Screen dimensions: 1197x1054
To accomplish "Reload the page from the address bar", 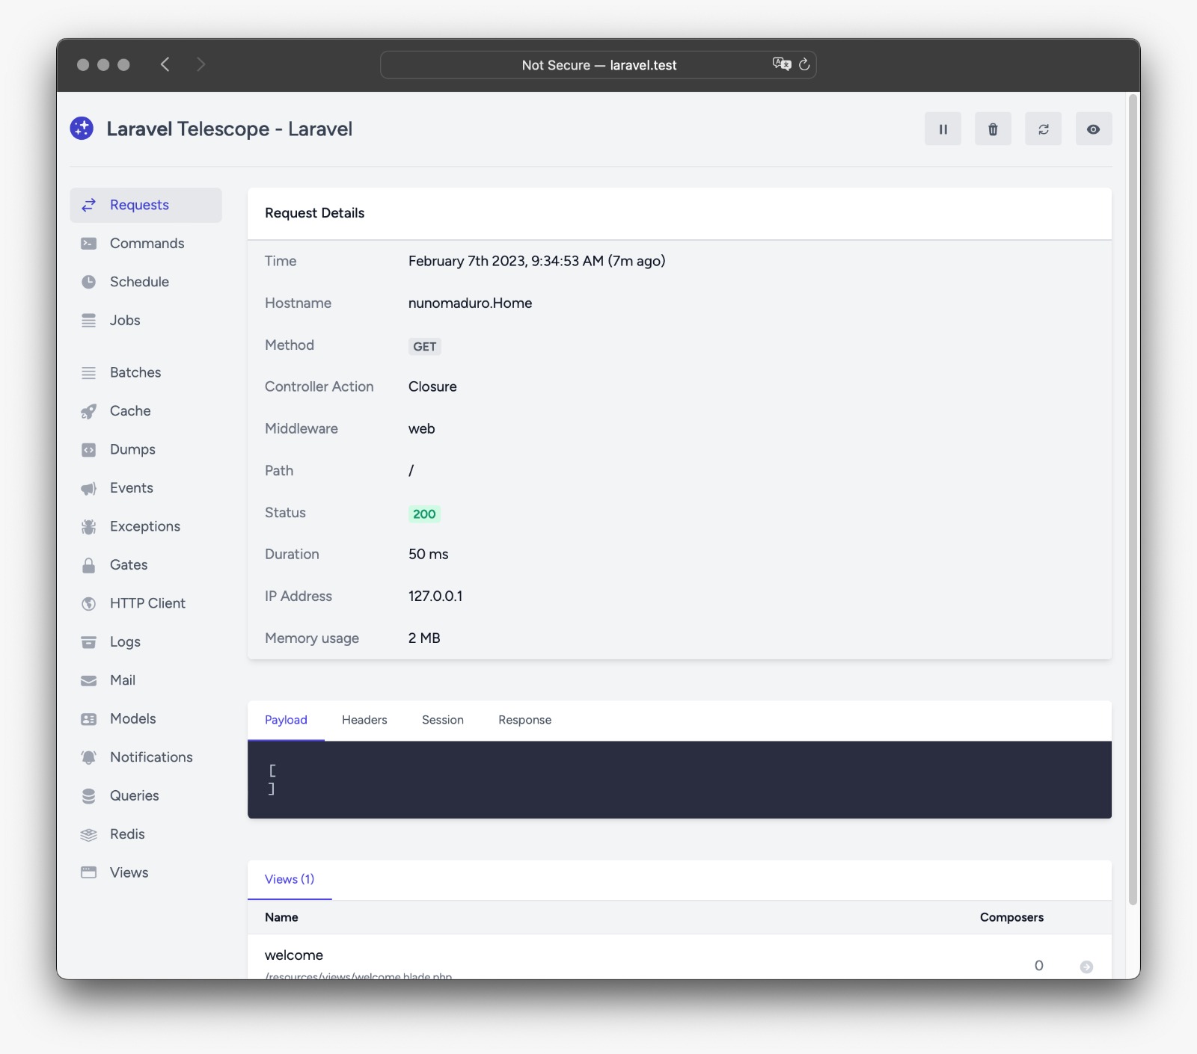I will [x=804, y=65].
